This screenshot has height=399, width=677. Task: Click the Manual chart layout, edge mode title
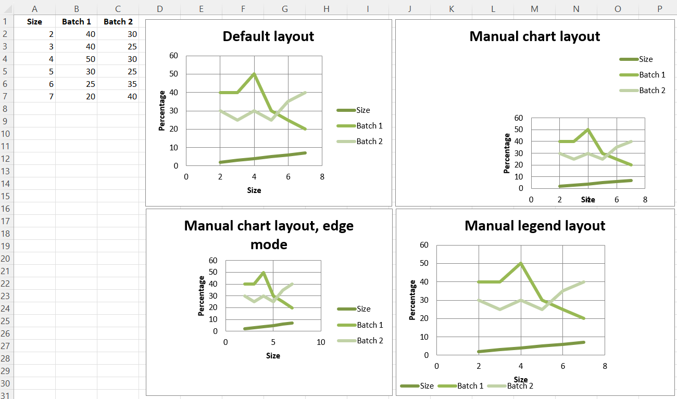pos(269,235)
